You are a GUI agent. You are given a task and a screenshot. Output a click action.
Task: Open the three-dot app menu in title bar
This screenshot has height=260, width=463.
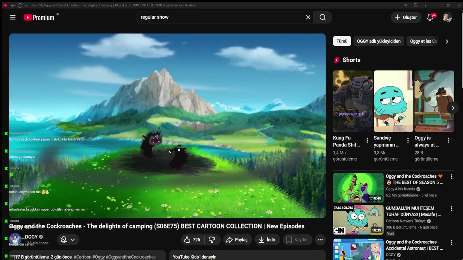click(425, 5)
